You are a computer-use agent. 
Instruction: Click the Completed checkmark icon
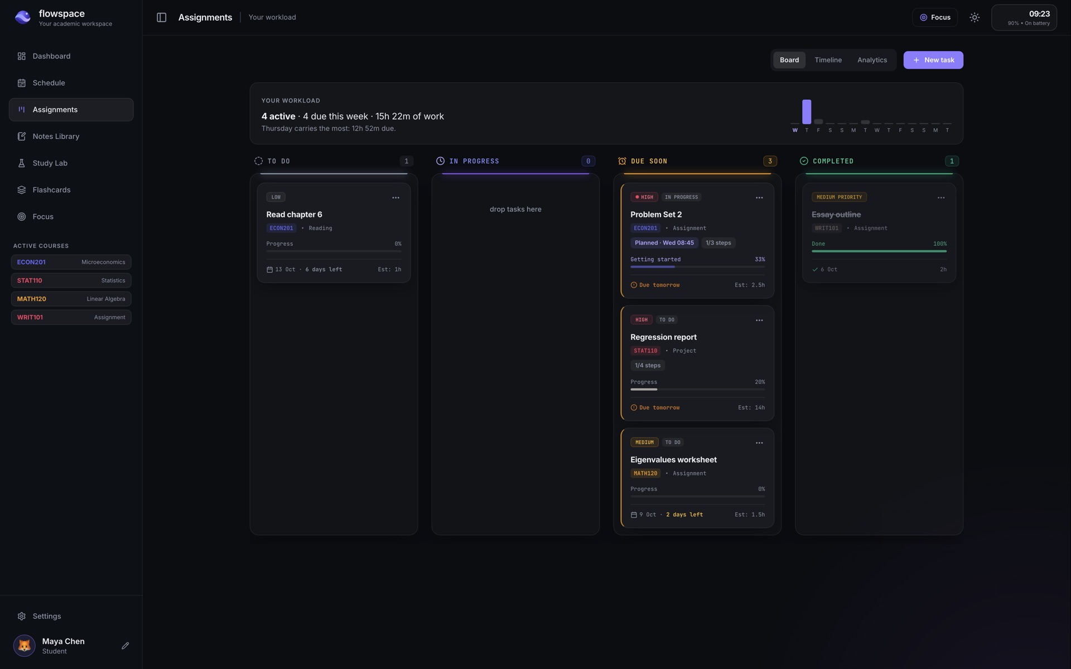pyautogui.click(x=804, y=161)
